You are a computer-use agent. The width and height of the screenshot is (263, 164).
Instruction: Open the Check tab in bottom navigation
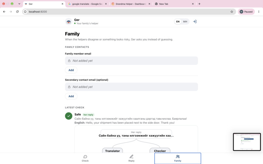click(85, 158)
